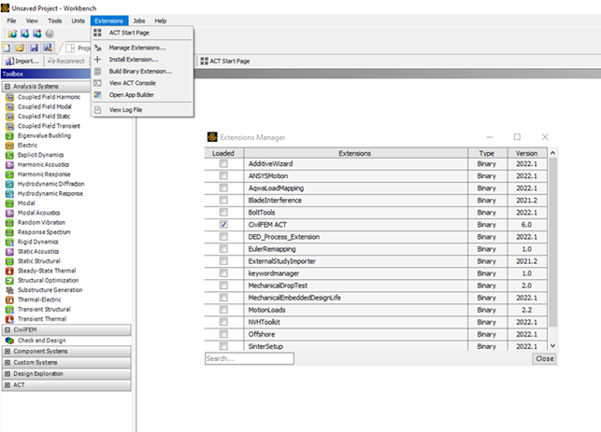Click the Structural Optimization system icon
Screen dimensions: 601x432
pos(9,281)
